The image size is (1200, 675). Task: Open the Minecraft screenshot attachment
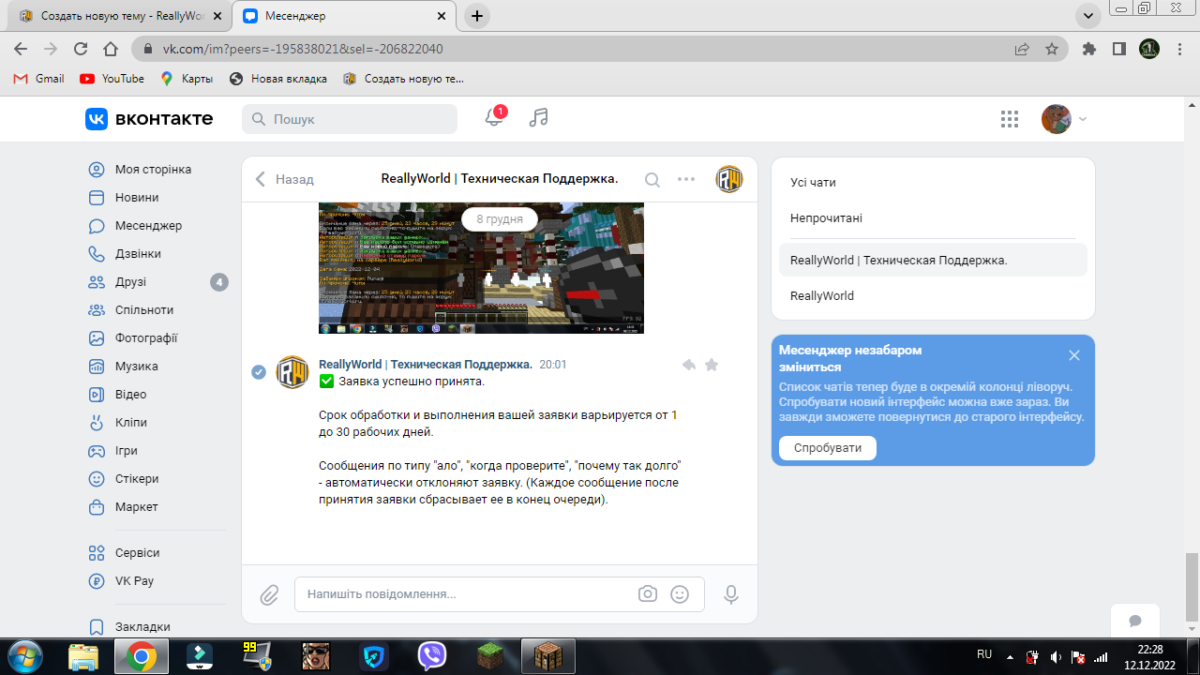point(481,268)
